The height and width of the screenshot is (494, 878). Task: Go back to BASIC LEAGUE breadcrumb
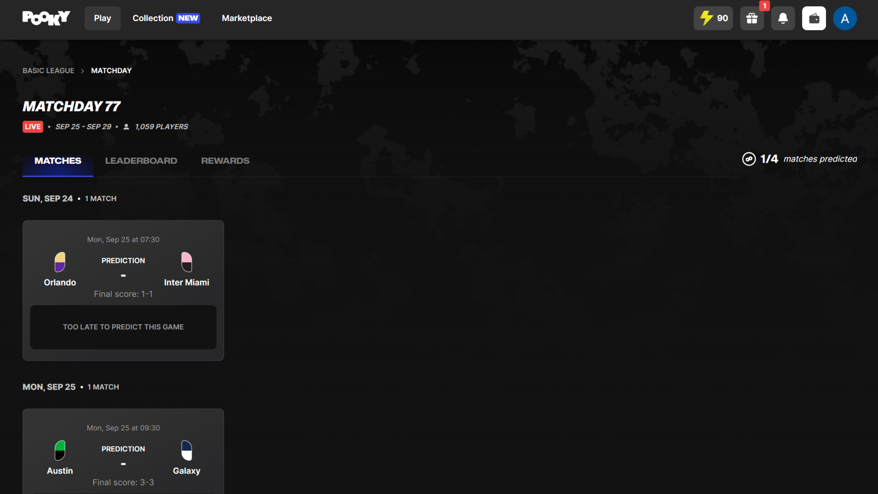[48, 70]
